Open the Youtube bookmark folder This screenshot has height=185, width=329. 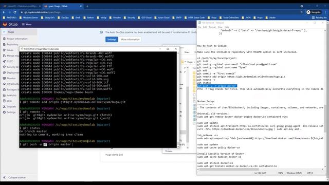[x=115, y=18]
